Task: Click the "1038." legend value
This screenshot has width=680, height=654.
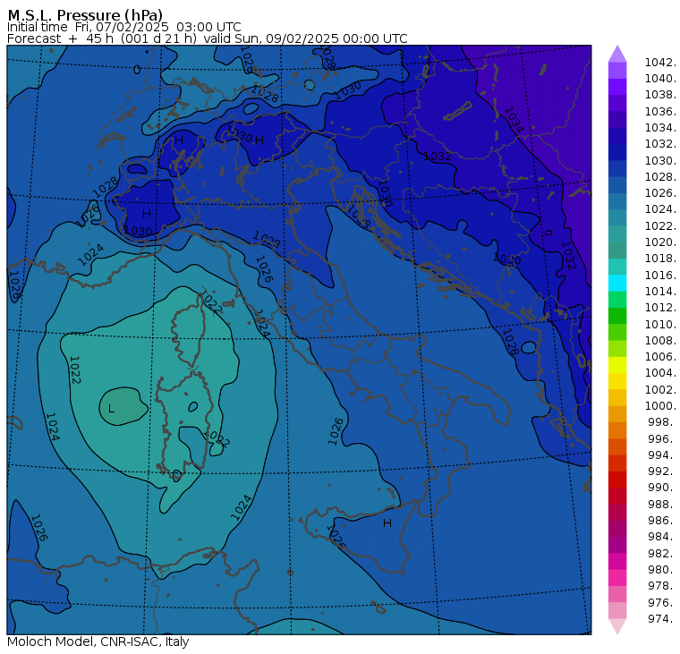Action: 660,95
